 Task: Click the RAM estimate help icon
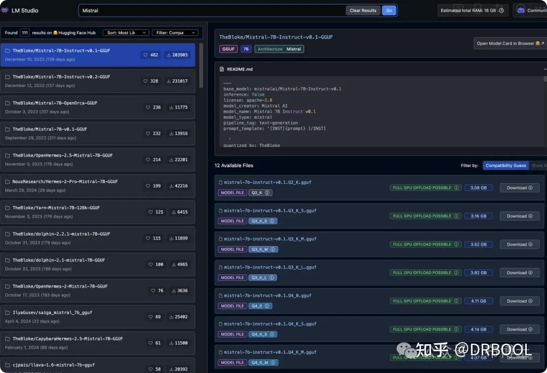point(501,10)
